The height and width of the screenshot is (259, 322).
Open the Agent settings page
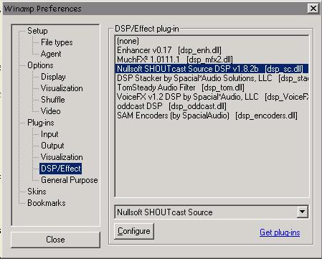click(x=51, y=54)
